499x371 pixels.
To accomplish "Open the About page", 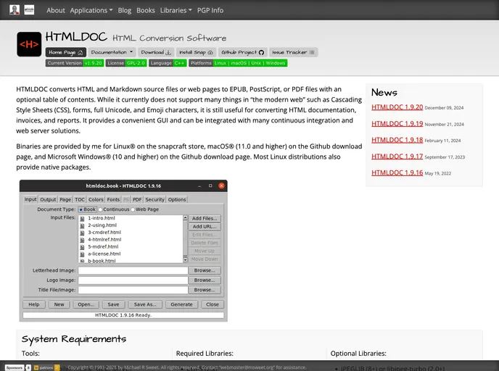I will [x=56, y=10].
